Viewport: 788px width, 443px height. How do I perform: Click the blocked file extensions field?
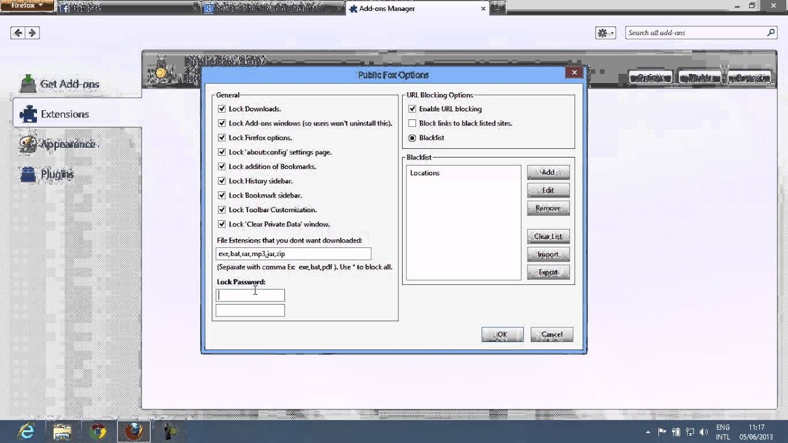coord(294,253)
